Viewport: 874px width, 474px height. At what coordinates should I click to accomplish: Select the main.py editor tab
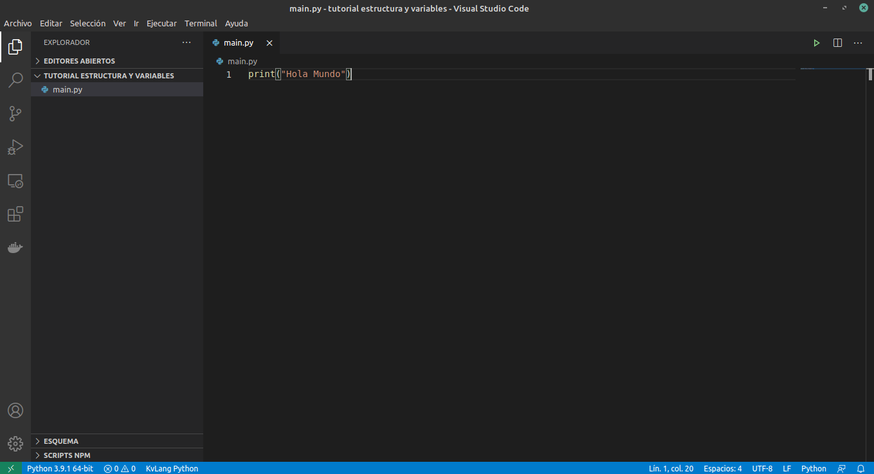click(242, 43)
